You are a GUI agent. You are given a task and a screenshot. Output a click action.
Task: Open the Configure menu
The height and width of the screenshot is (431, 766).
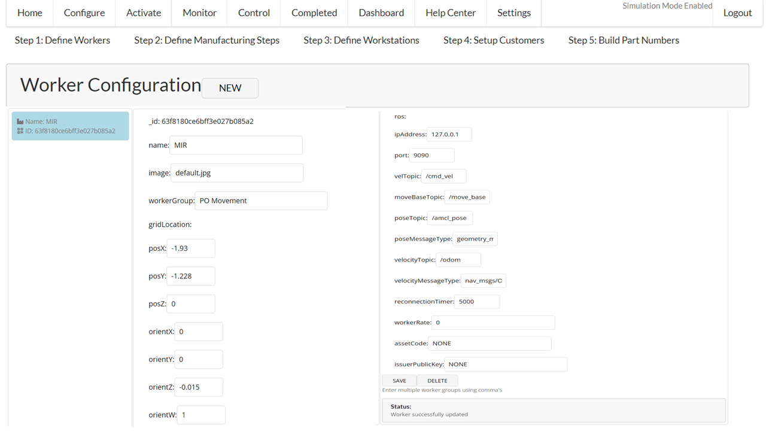tap(84, 13)
